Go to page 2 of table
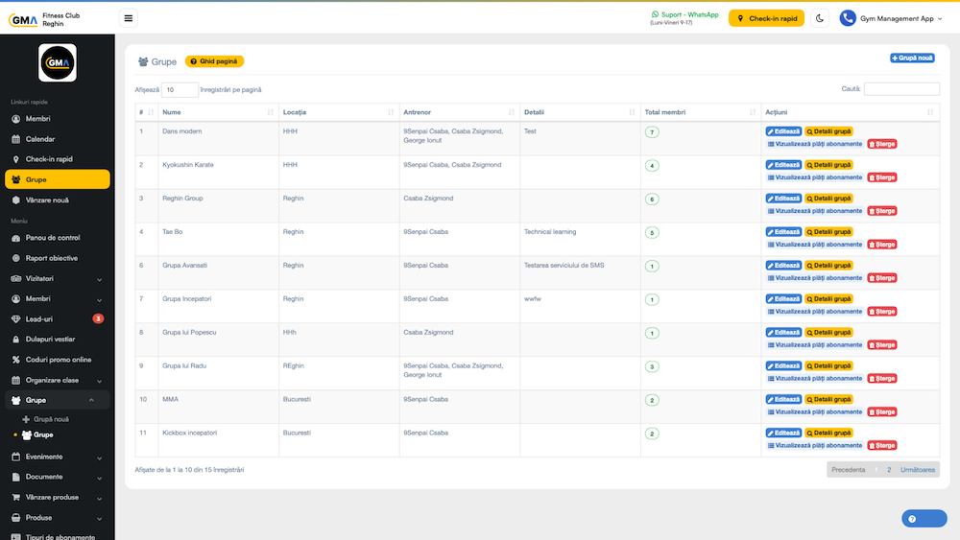960x540 pixels. click(889, 470)
